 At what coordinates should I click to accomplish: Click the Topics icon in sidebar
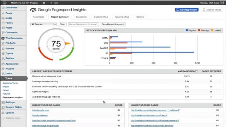(3, 54)
